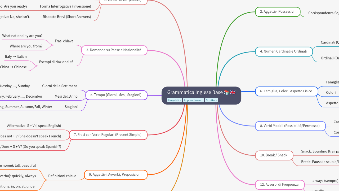The image size is (339, 191).
Task: Click node 9. Aggettivi, Avverbi, Preposizioni
Action: tap(116, 175)
